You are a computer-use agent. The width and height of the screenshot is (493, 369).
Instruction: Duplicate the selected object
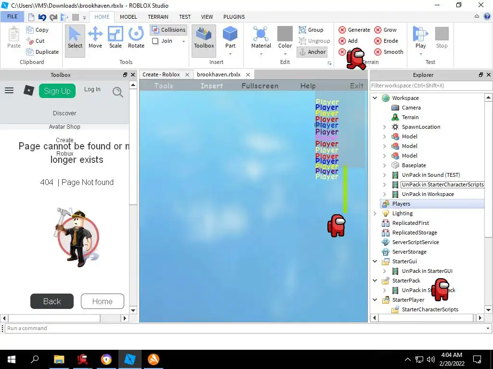pyautogui.click(x=42, y=52)
